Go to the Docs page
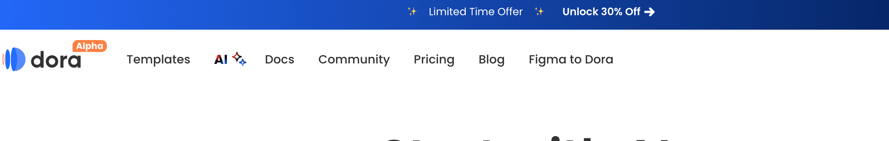Screen dimensions: 889x141 [x=279, y=59]
